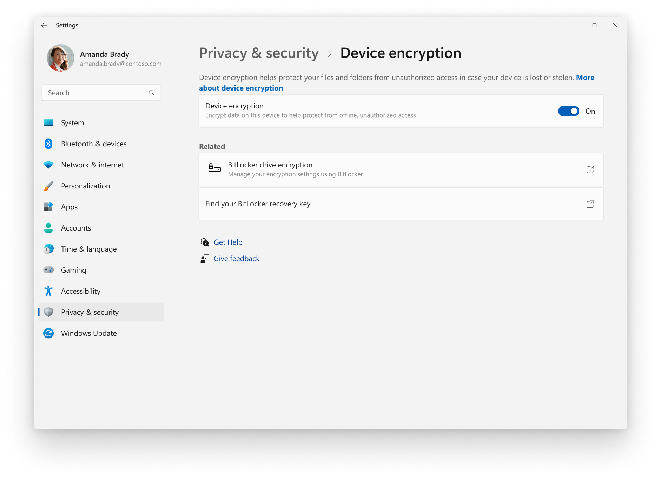
Task: Open Bluetooth & devices settings via its icon
Action: click(x=48, y=144)
